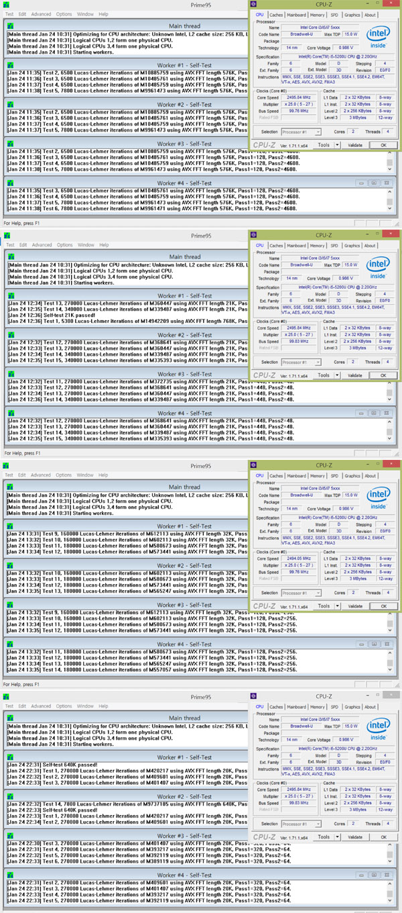Image resolution: width=402 pixels, height=913 pixels.
Task: Click Worker #2 window icon in the 13:3x Prime95 capture
Action: 9,566
